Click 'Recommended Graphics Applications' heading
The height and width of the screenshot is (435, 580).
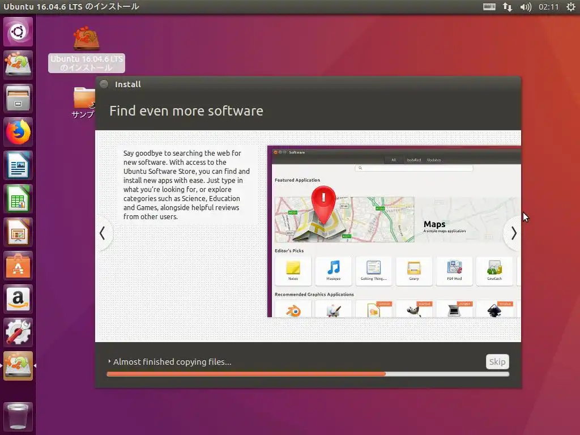coord(314,295)
